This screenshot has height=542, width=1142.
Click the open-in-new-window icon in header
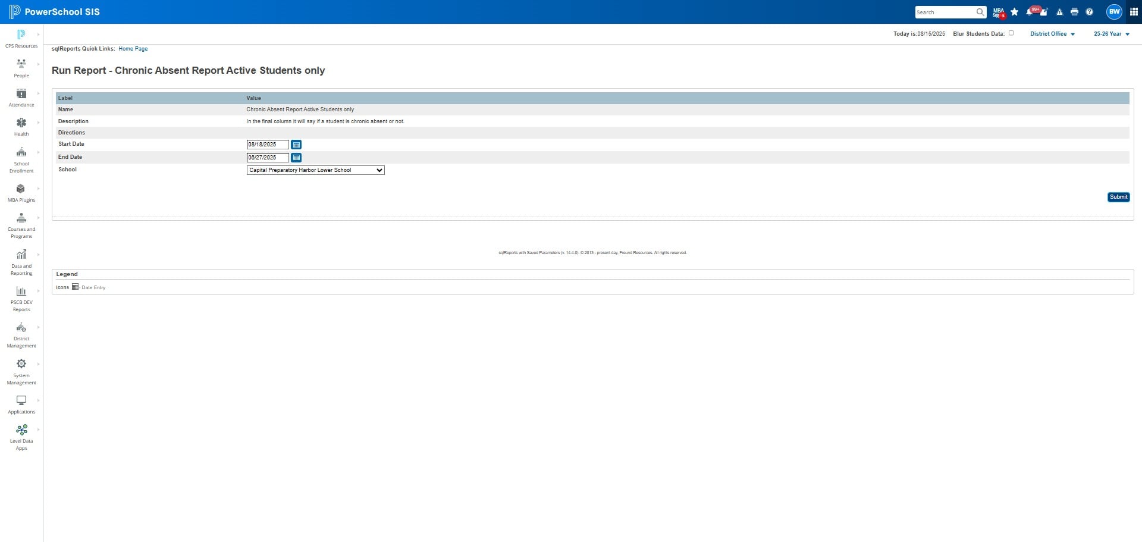(1044, 12)
